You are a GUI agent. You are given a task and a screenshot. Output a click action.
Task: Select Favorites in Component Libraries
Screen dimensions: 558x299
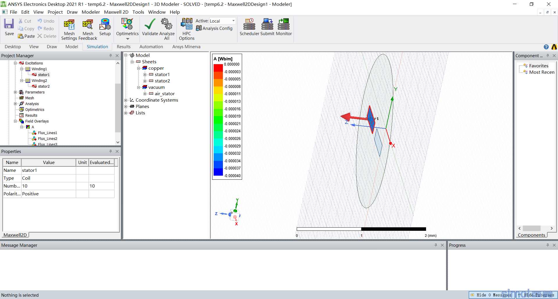[x=539, y=66]
